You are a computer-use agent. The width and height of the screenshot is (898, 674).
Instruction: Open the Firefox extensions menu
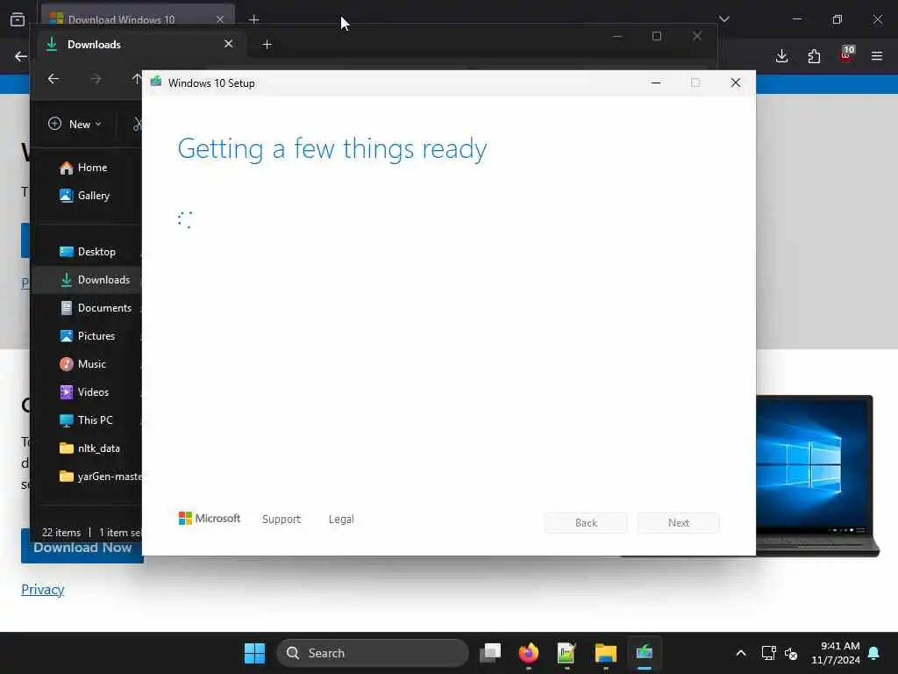(814, 56)
